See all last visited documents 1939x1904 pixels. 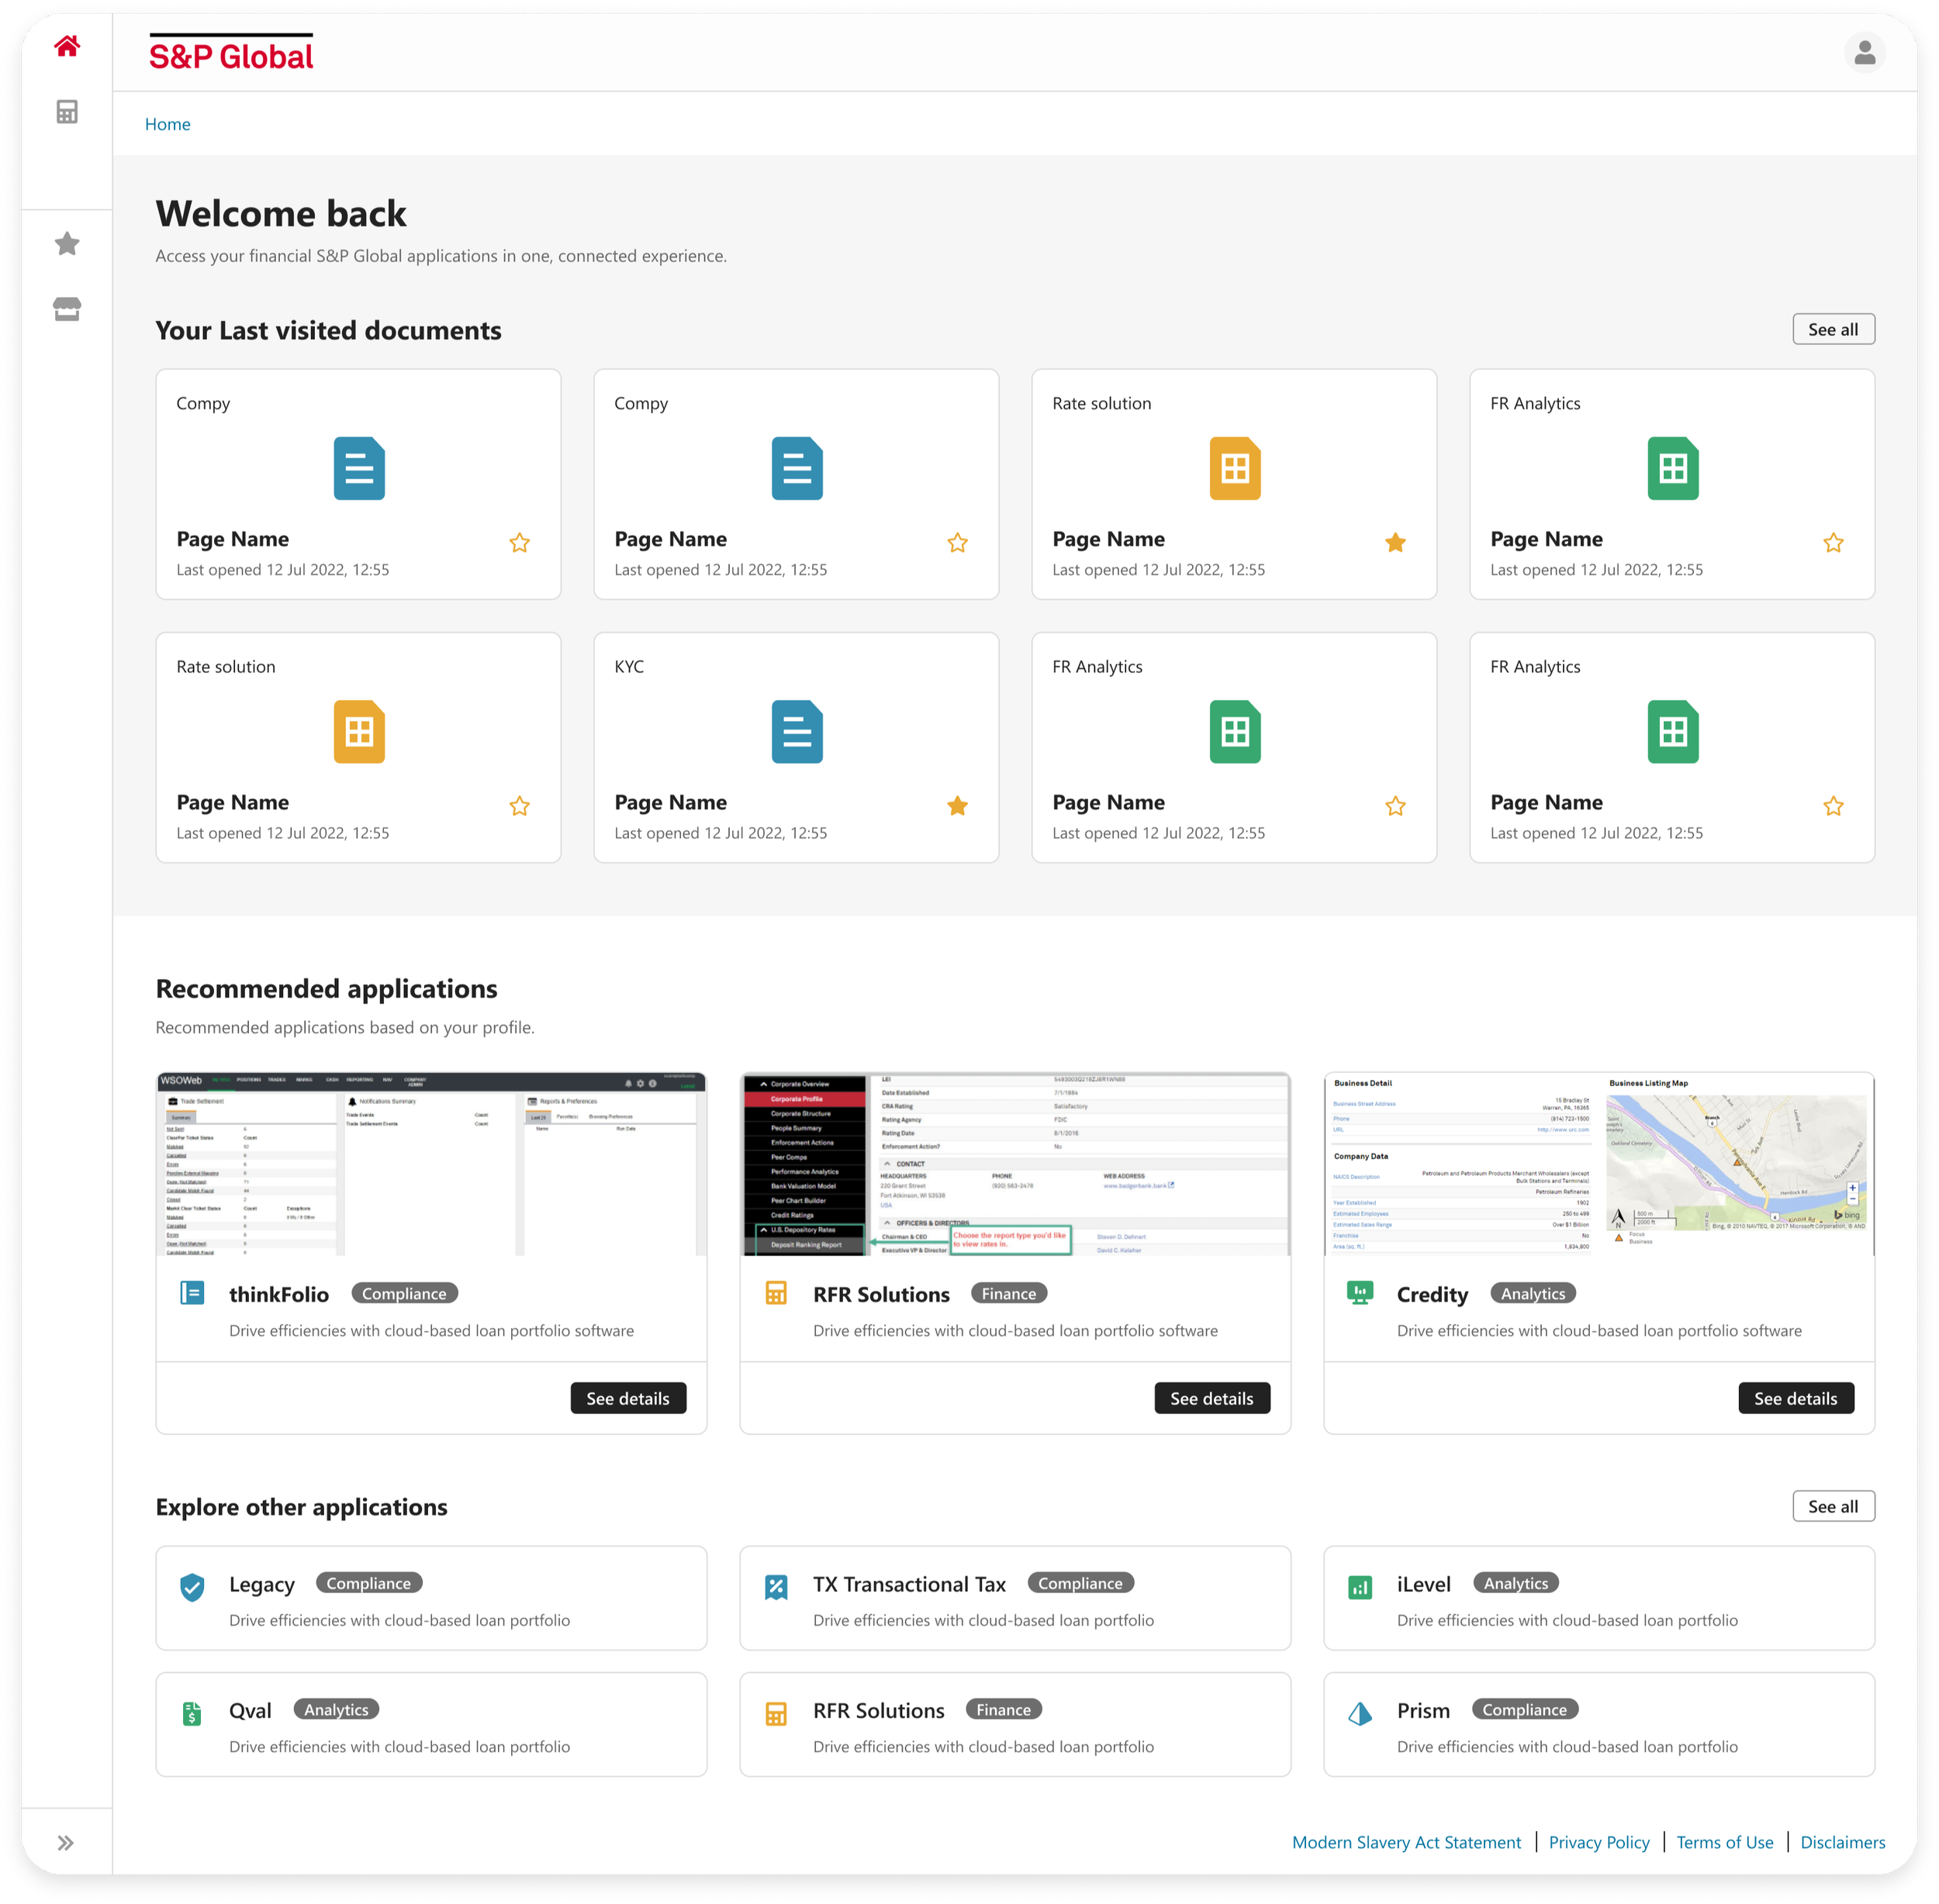click(1833, 329)
